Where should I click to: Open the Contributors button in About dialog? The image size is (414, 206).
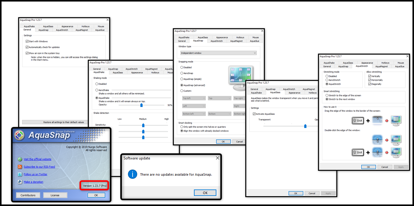tap(28, 195)
